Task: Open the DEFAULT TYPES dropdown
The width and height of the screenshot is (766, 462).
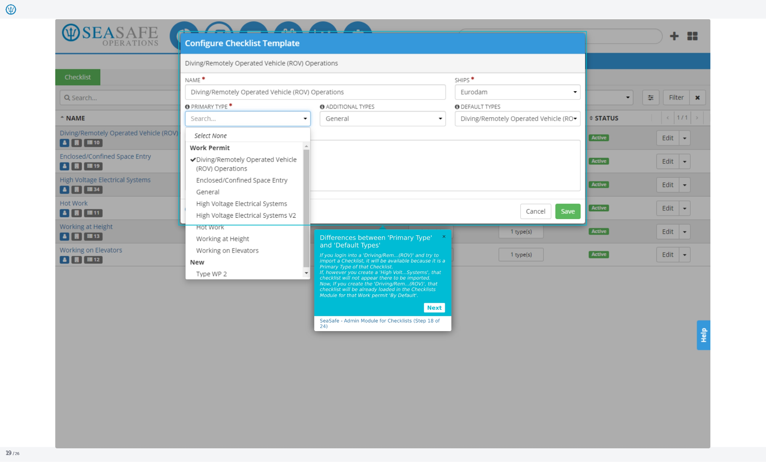Action: tap(517, 118)
